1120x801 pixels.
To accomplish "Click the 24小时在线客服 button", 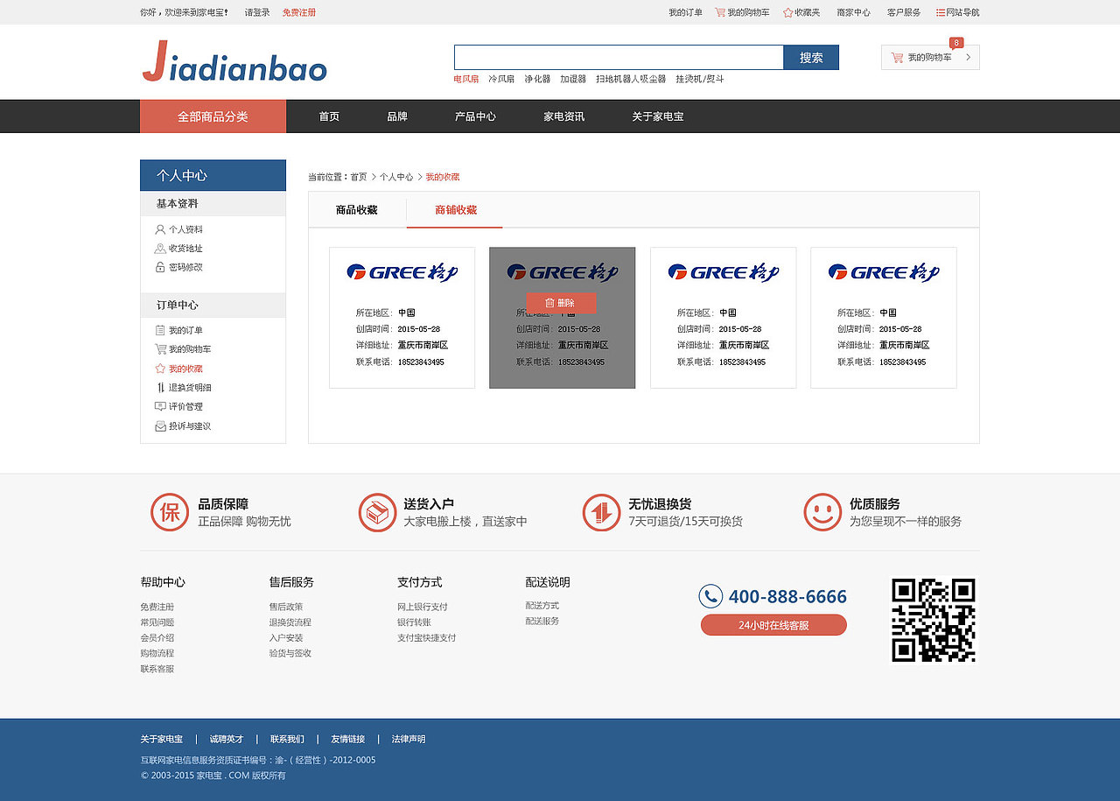I will 773,625.
